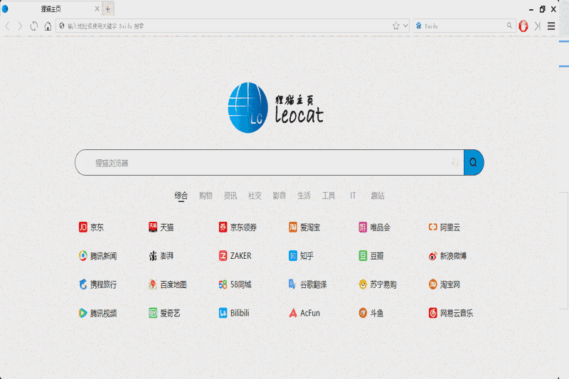Switch to the 趣站 category tab

point(378,196)
